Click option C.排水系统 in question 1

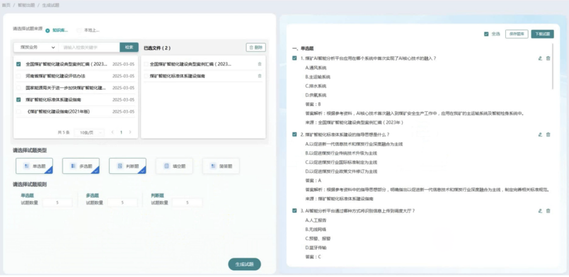pos(316,86)
